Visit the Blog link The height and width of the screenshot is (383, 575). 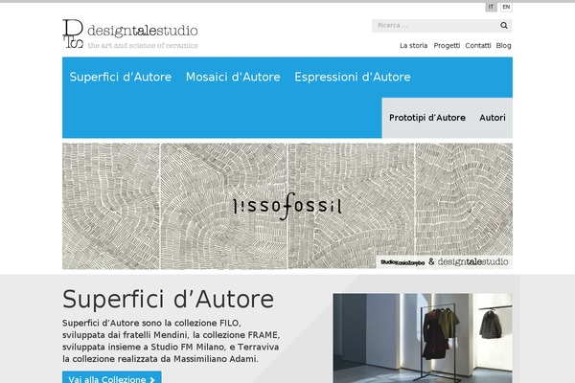point(503,45)
